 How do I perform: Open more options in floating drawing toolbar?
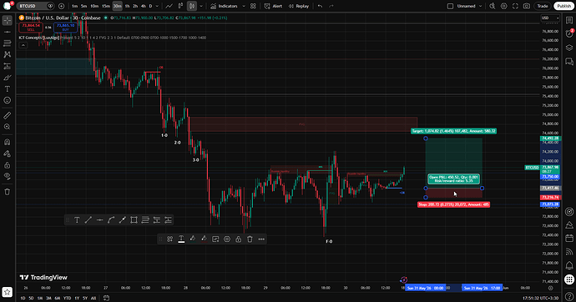(x=261, y=239)
